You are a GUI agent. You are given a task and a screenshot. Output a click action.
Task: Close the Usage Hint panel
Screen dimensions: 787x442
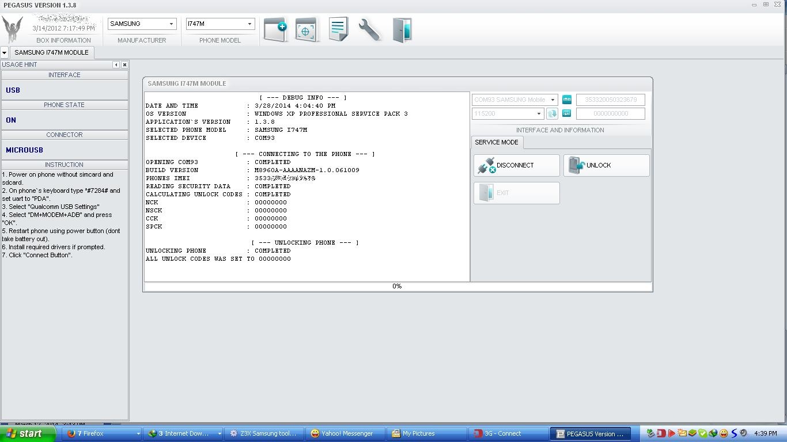[124, 64]
